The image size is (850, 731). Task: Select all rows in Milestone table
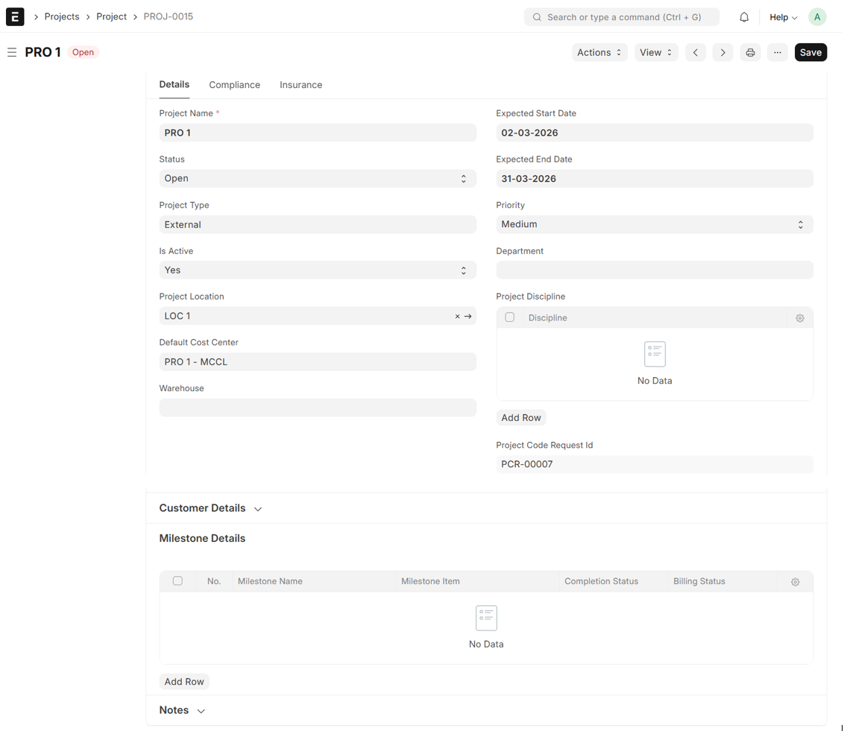[x=177, y=581]
